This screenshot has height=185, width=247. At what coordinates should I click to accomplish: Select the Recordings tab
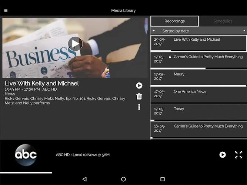coord(174,21)
